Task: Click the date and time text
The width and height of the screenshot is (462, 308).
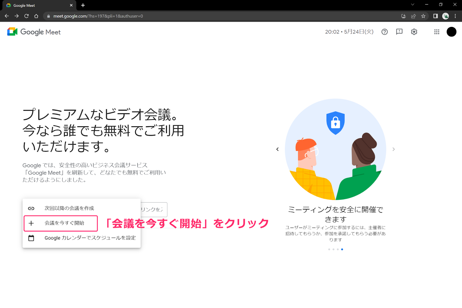Action: click(349, 32)
